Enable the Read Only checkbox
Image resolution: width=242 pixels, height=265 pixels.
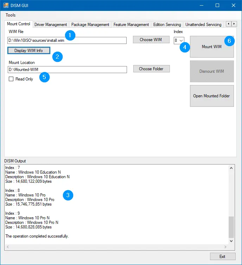click(11, 79)
